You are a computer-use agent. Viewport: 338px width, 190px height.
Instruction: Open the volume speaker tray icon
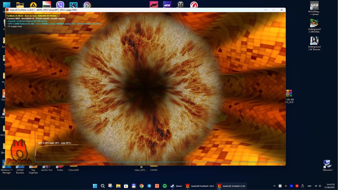320,186
